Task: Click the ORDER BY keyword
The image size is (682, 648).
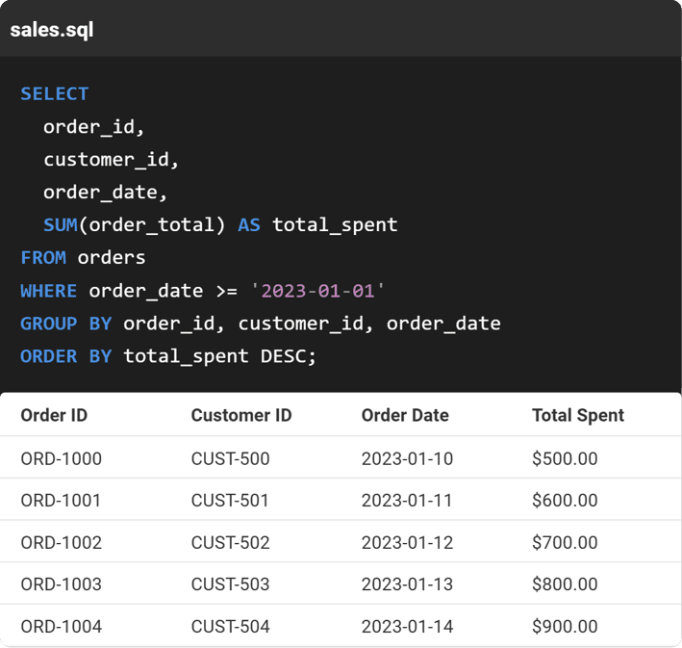Action: [65, 355]
